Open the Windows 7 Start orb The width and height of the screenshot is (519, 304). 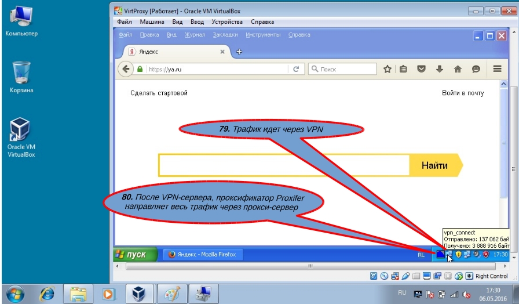[15, 294]
